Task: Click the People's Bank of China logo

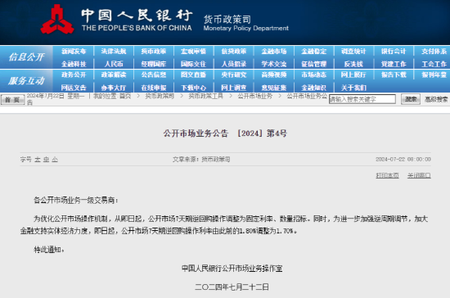Action: [57, 20]
